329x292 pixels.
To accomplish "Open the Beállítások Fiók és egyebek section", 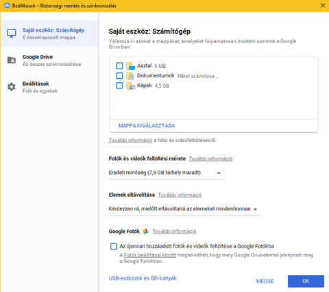I will pos(49,87).
